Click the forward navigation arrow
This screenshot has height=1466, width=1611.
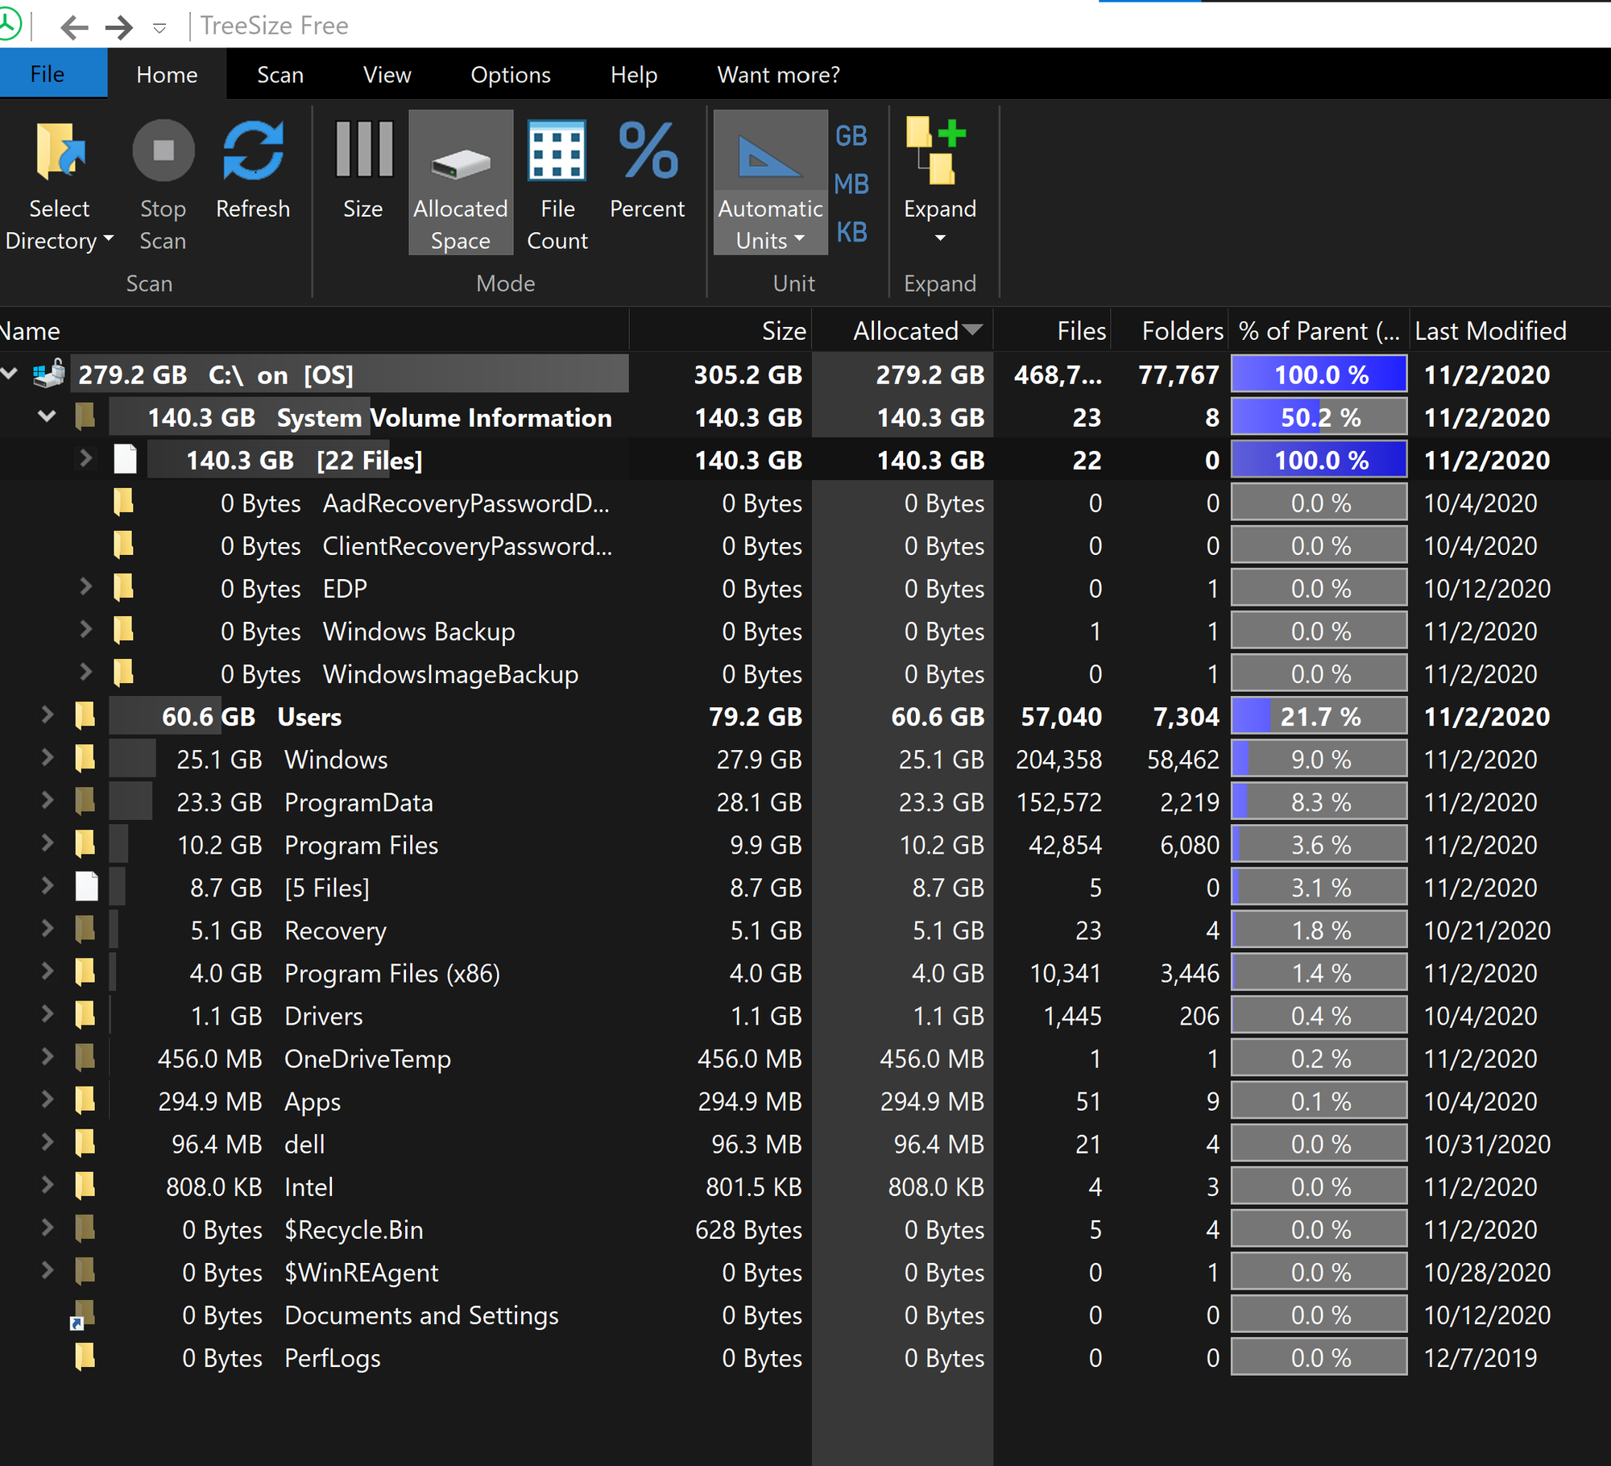119,27
